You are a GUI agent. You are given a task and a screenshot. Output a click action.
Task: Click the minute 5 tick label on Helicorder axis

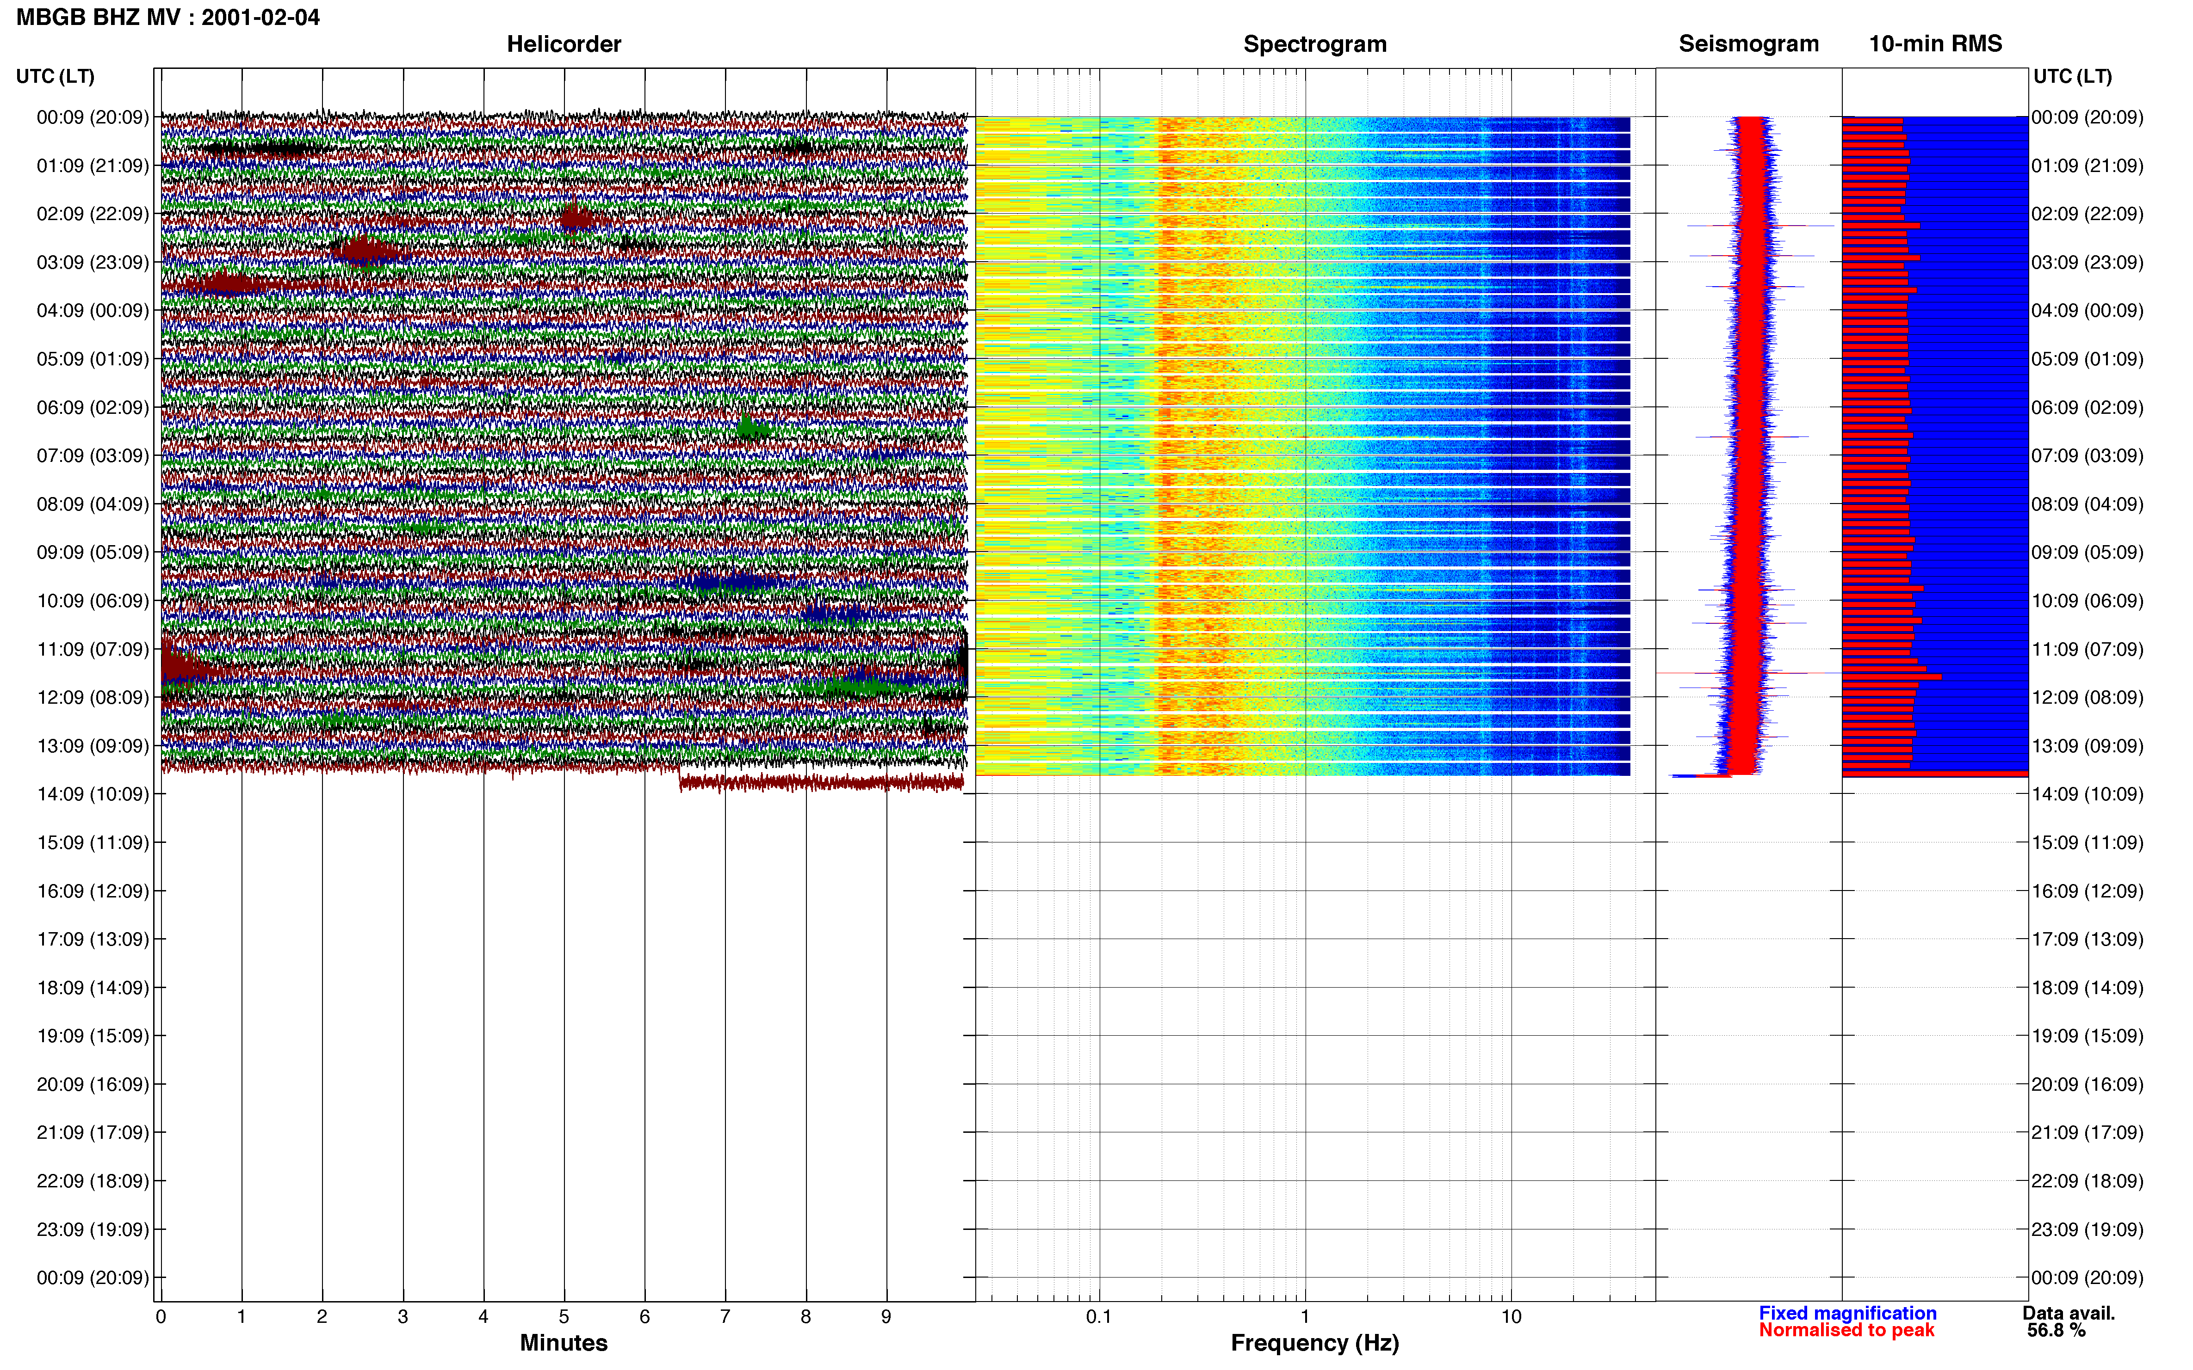tap(564, 1316)
